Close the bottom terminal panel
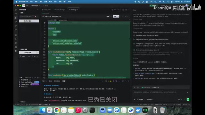 point(128,81)
